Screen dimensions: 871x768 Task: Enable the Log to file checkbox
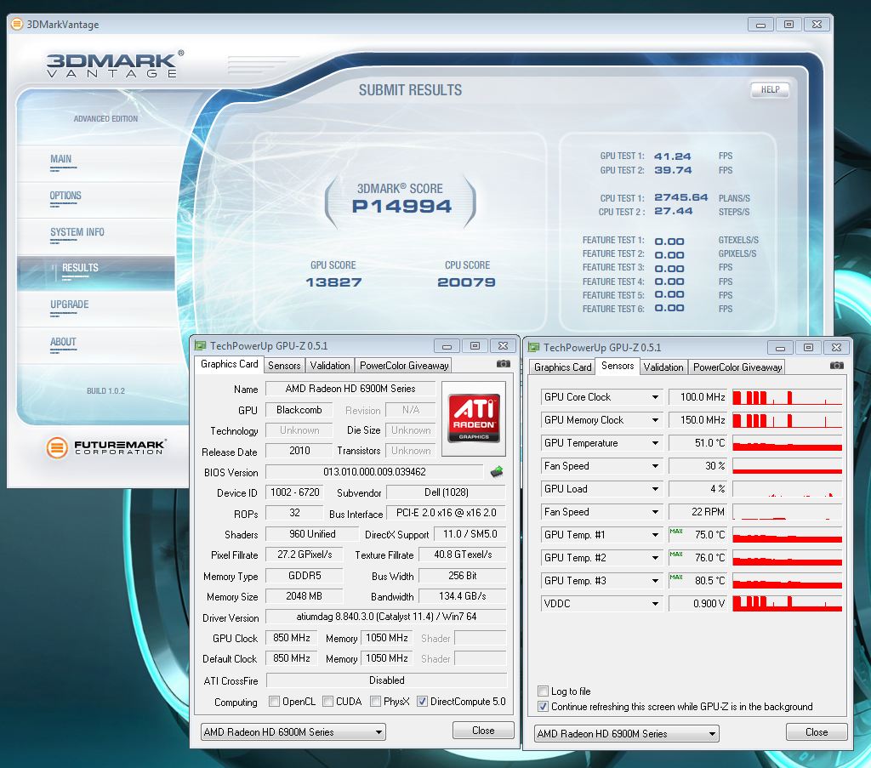click(544, 691)
